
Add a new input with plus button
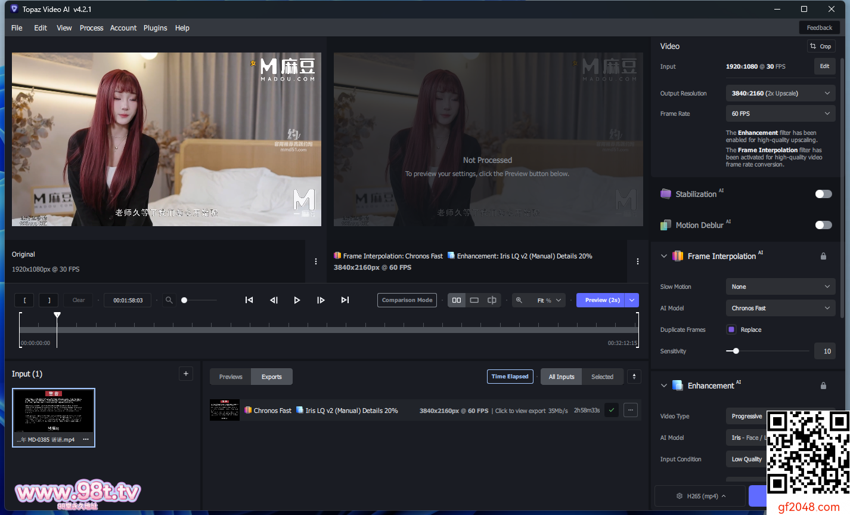(186, 374)
